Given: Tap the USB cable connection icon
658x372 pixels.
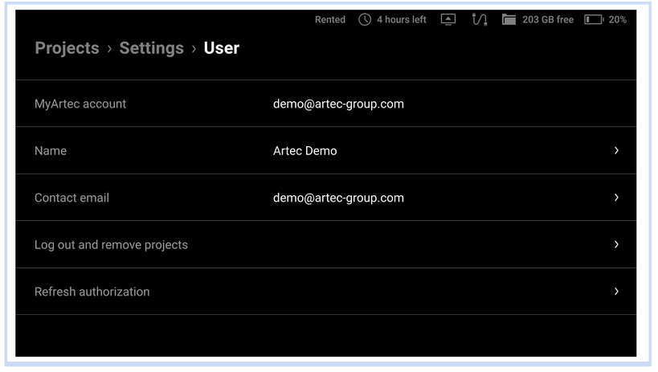Looking at the screenshot, I should pyautogui.click(x=479, y=19).
